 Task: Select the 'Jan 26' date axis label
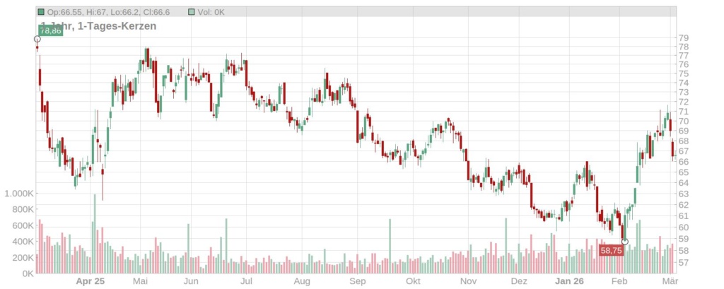pos(569,281)
